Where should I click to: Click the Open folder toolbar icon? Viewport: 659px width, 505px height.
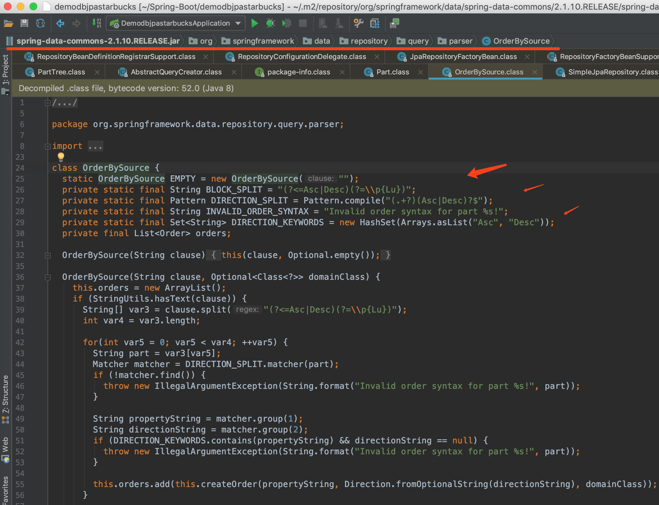[8, 23]
